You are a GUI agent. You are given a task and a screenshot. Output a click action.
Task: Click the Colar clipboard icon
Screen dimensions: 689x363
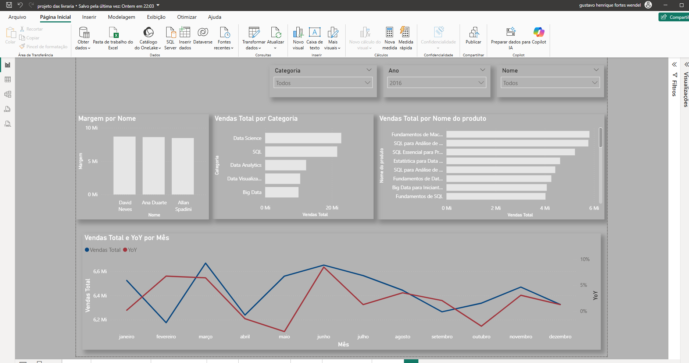(x=11, y=32)
